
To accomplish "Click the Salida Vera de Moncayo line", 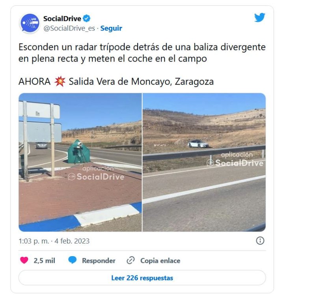I will pyautogui.click(x=141, y=82).
